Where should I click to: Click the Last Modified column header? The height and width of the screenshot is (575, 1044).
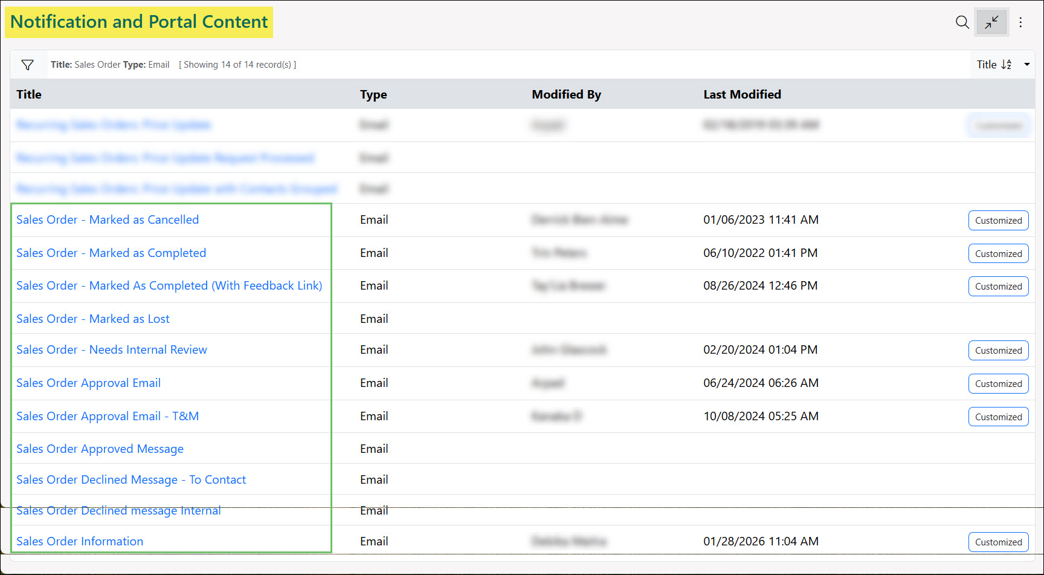[742, 94]
